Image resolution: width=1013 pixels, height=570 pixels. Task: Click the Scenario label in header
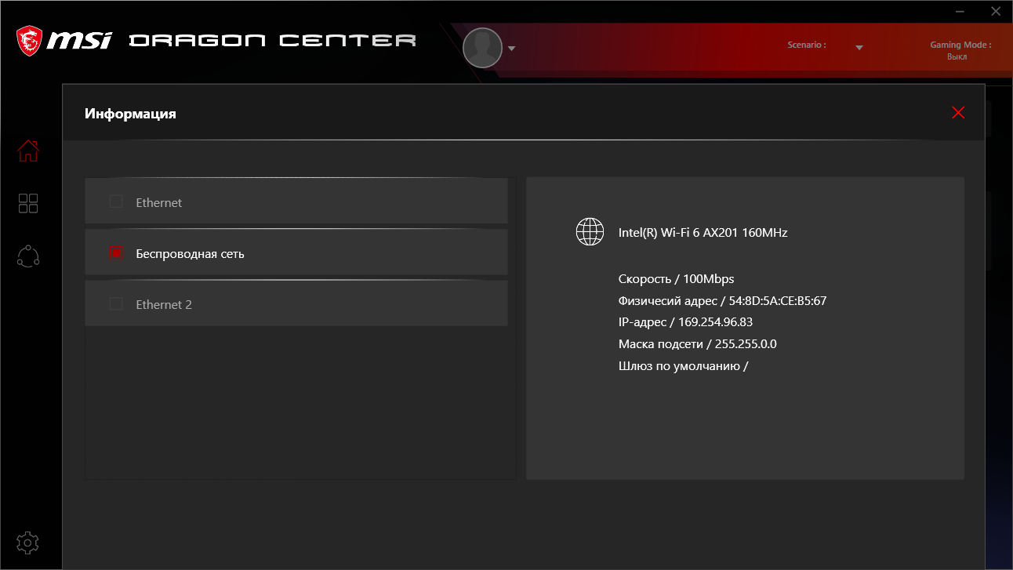tap(807, 45)
